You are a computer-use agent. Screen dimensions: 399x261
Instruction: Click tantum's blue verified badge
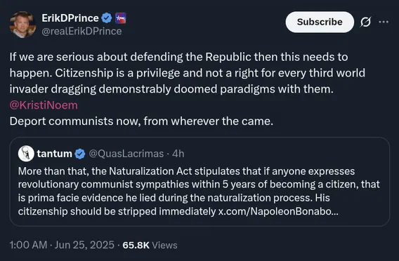tap(80, 154)
